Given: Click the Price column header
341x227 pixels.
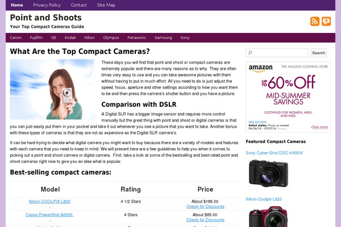Looking at the screenshot, I should [205, 189].
